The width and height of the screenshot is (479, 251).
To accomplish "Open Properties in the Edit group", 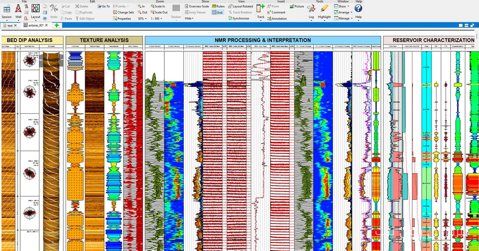I will pyautogui.click(x=122, y=18).
